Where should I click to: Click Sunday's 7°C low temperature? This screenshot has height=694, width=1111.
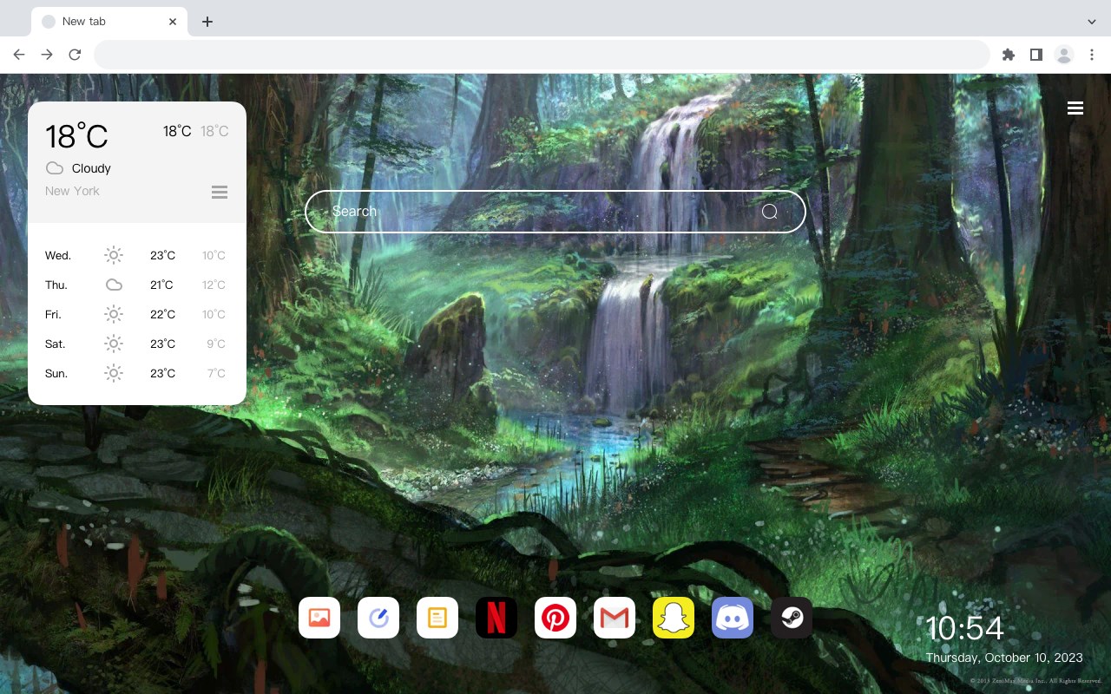pyautogui.click(x=216, y=373)
